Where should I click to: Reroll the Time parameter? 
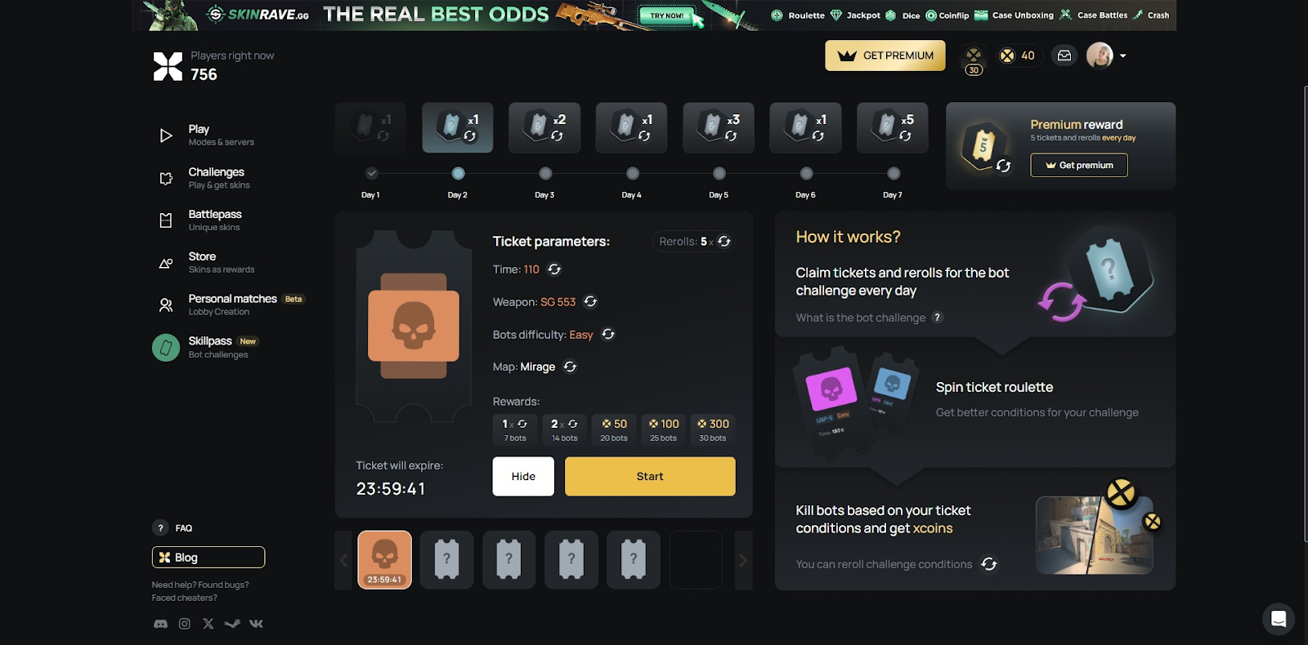coord(554,269)
